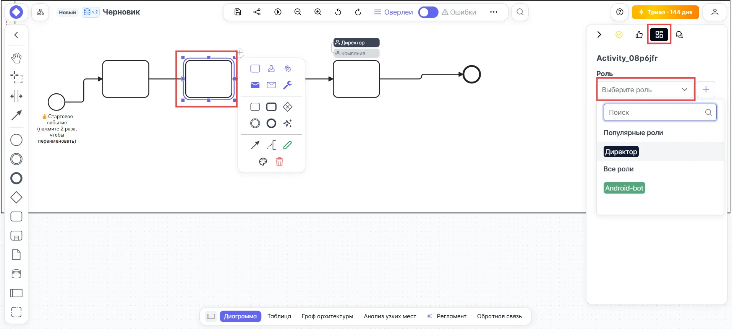
Task: Click the red trash delete icon
Action: click(279, 162)
